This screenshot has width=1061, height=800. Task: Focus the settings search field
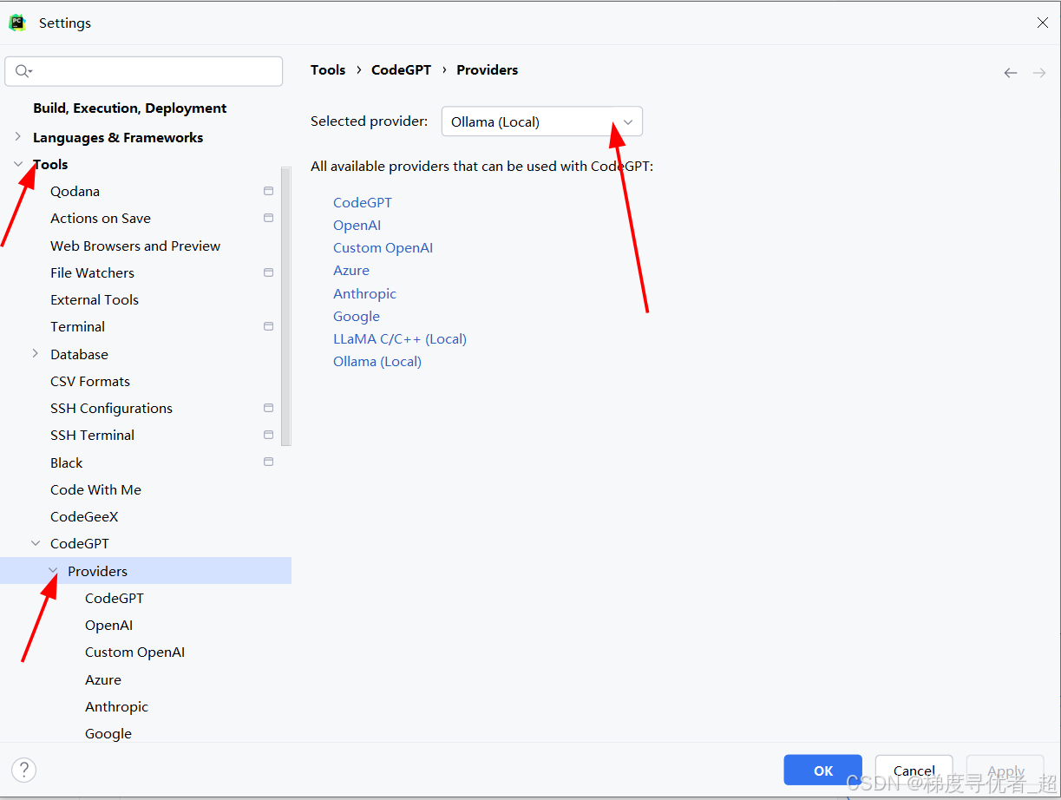[x=144, y=71]
